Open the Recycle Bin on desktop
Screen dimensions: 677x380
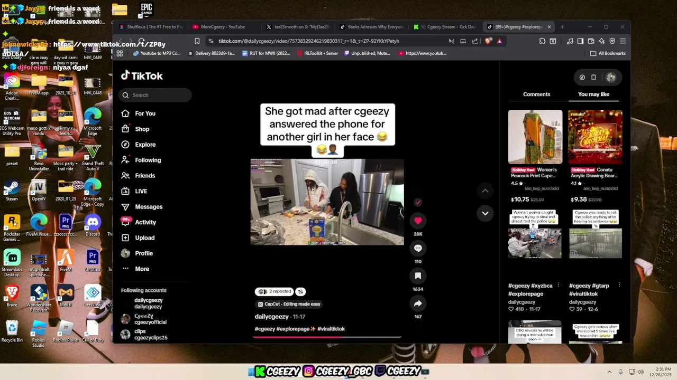tap(12, 331)
